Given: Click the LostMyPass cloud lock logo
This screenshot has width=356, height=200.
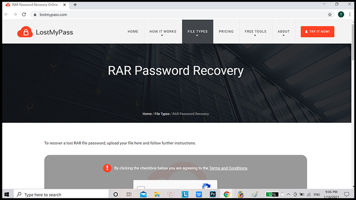Looking at the screenshot, I should pos(25,31).
